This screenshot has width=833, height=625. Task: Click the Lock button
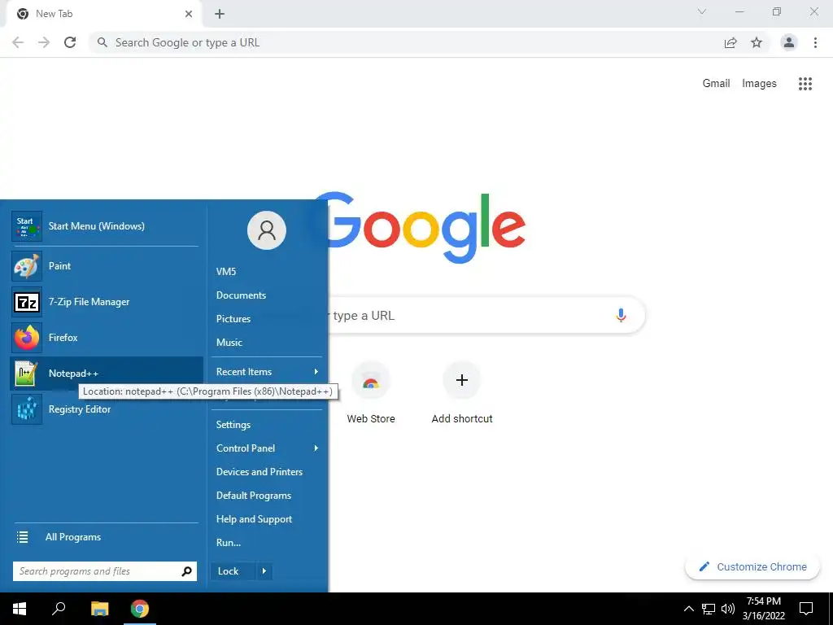pyautogui.click(x=233, y=571)
